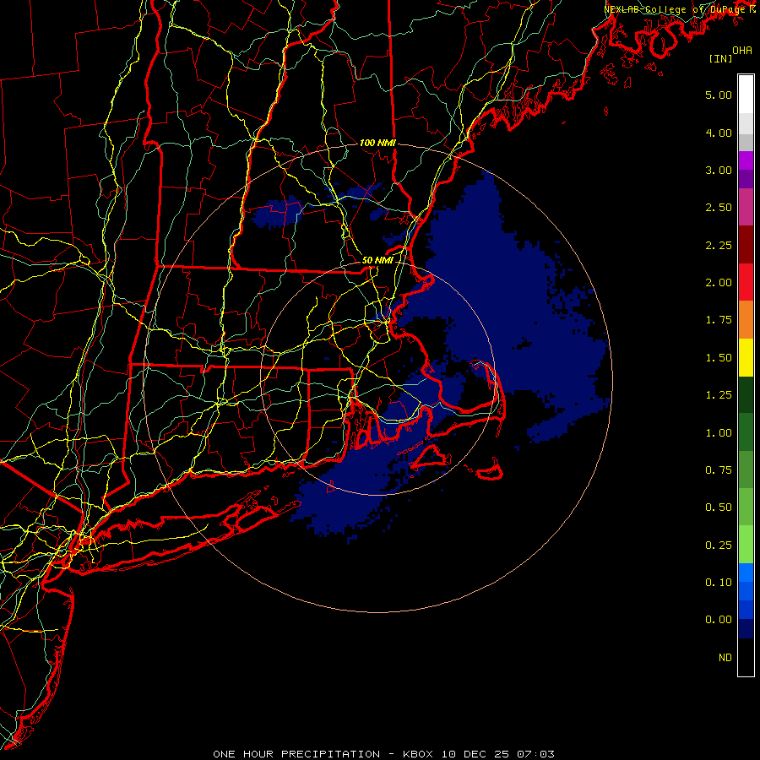Image resolution: width=760 pixels, height=760 pixels.
Task: Pick the yellow swatch in the color bar
Action: (x=746, y=357)
